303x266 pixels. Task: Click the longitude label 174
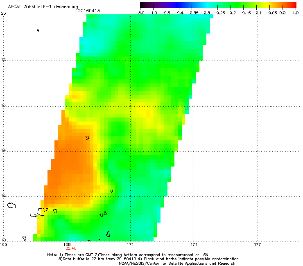[194, 245]
